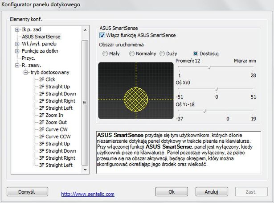Viewport: 274px width, 203px height.
Task: Confirm with the Ok button
Action: point(172,192)
